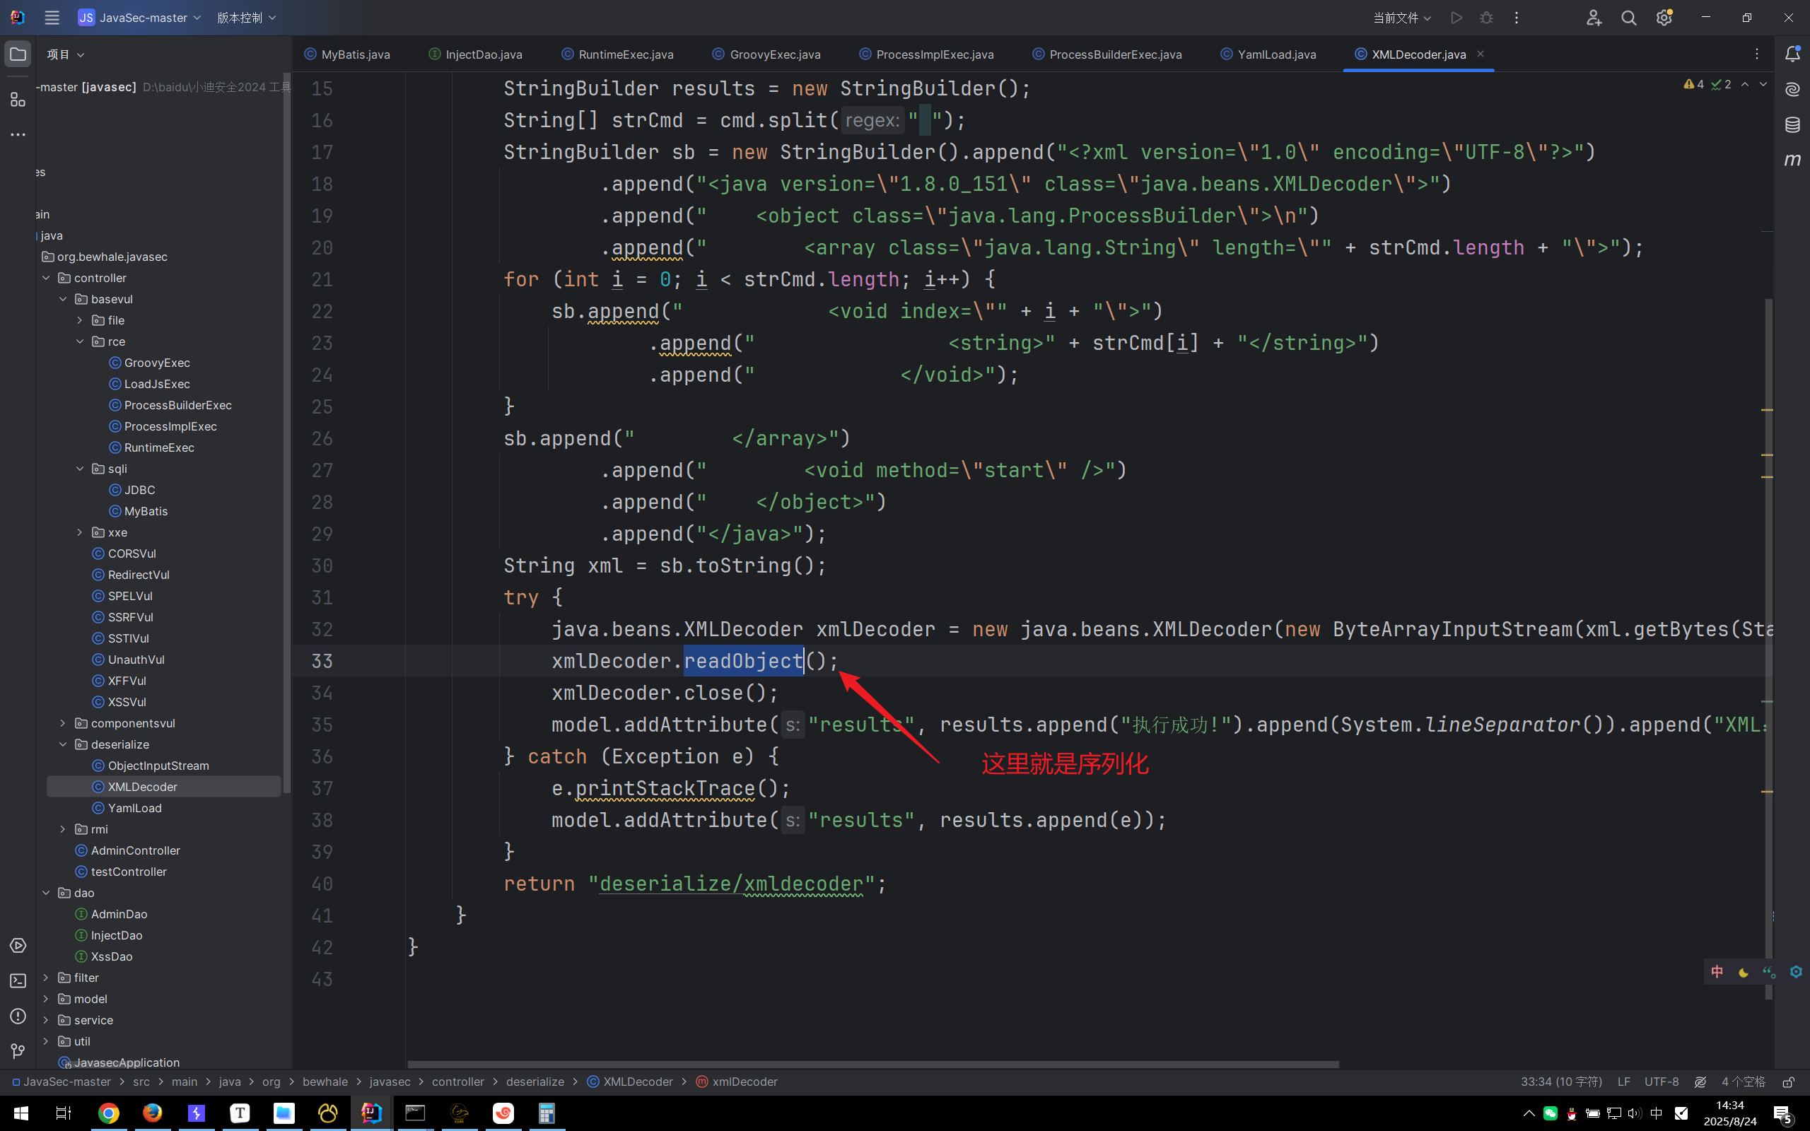Open the Structure tool window icon
Image resolution: width=1810 pixels, height=1131 pixels.
[18, 99]
